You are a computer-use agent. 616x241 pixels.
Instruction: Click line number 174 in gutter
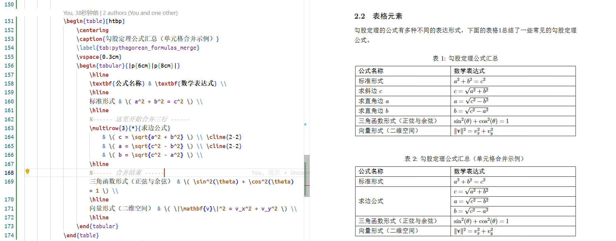pos(9,235)
